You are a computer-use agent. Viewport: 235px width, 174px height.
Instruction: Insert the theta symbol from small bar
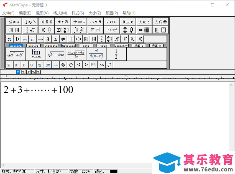[x=17, y=39]
